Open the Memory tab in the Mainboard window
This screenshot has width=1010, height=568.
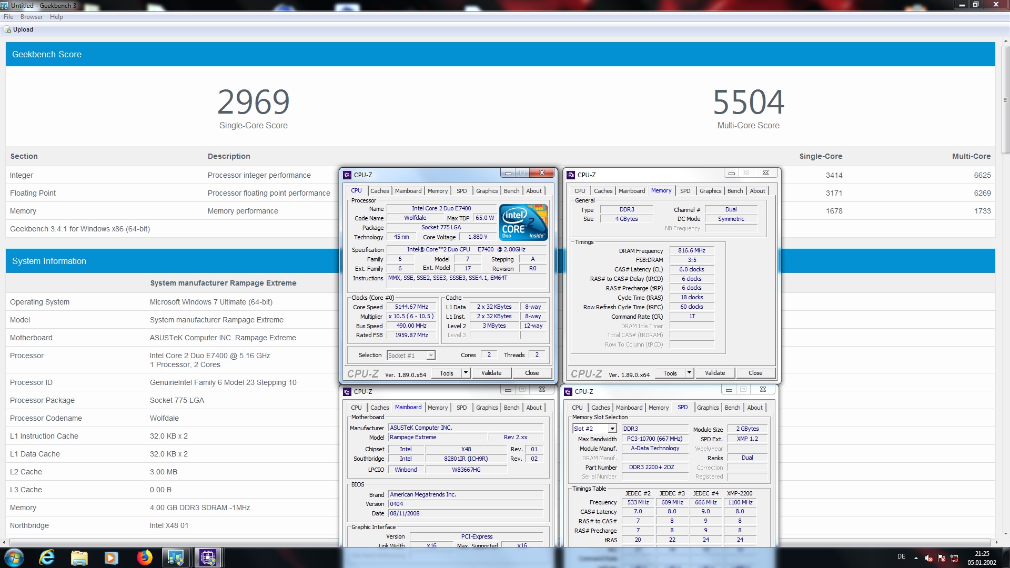[438, 408]
